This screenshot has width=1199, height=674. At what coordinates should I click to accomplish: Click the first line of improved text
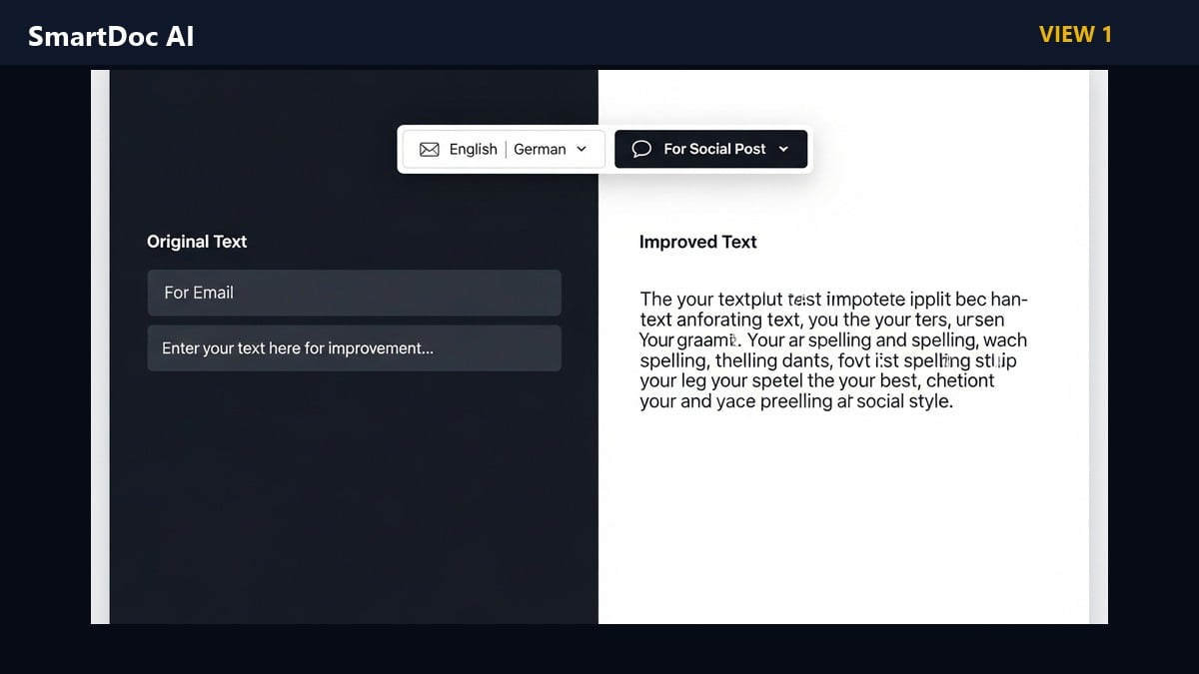click(x=833, y=299)
